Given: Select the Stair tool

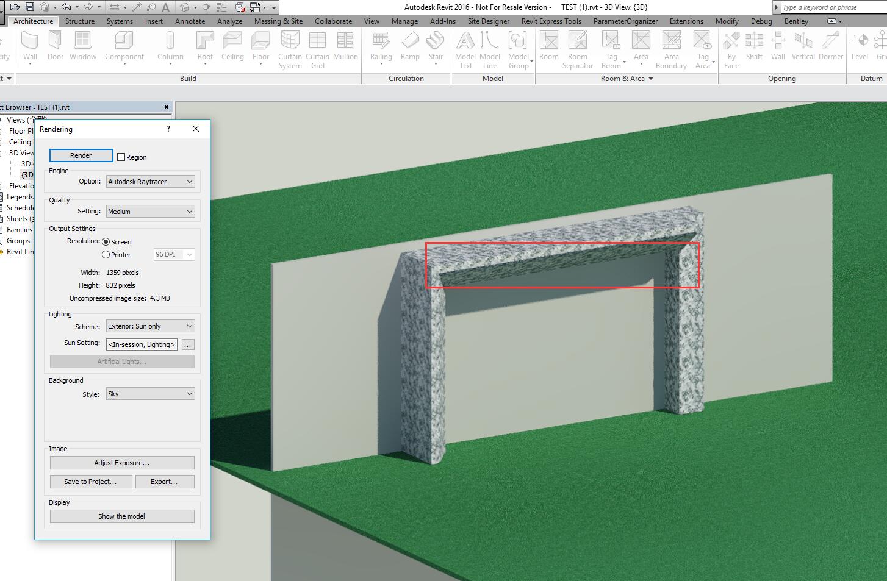Looking at the screenshot, I should pos(436,46).
